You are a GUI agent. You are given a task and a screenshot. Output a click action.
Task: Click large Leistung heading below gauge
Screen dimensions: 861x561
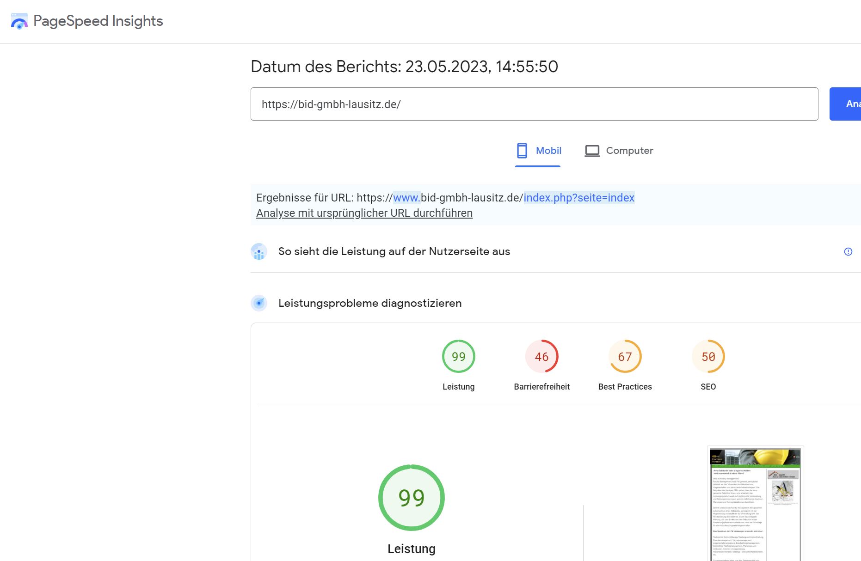point(412,549)
